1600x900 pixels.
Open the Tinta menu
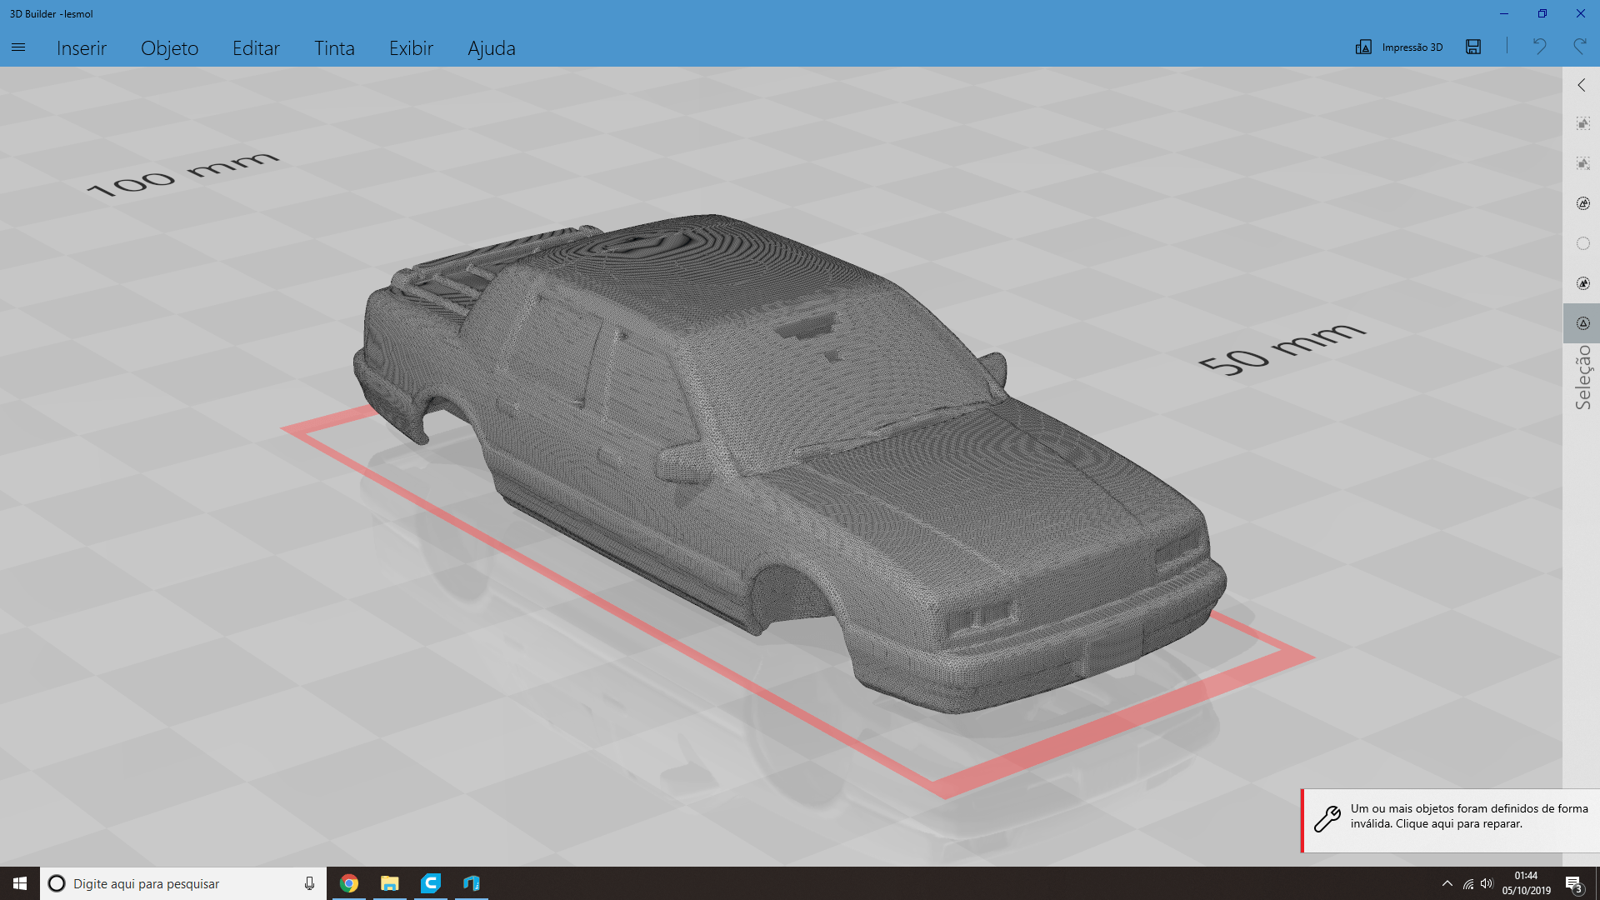(334, 48)
